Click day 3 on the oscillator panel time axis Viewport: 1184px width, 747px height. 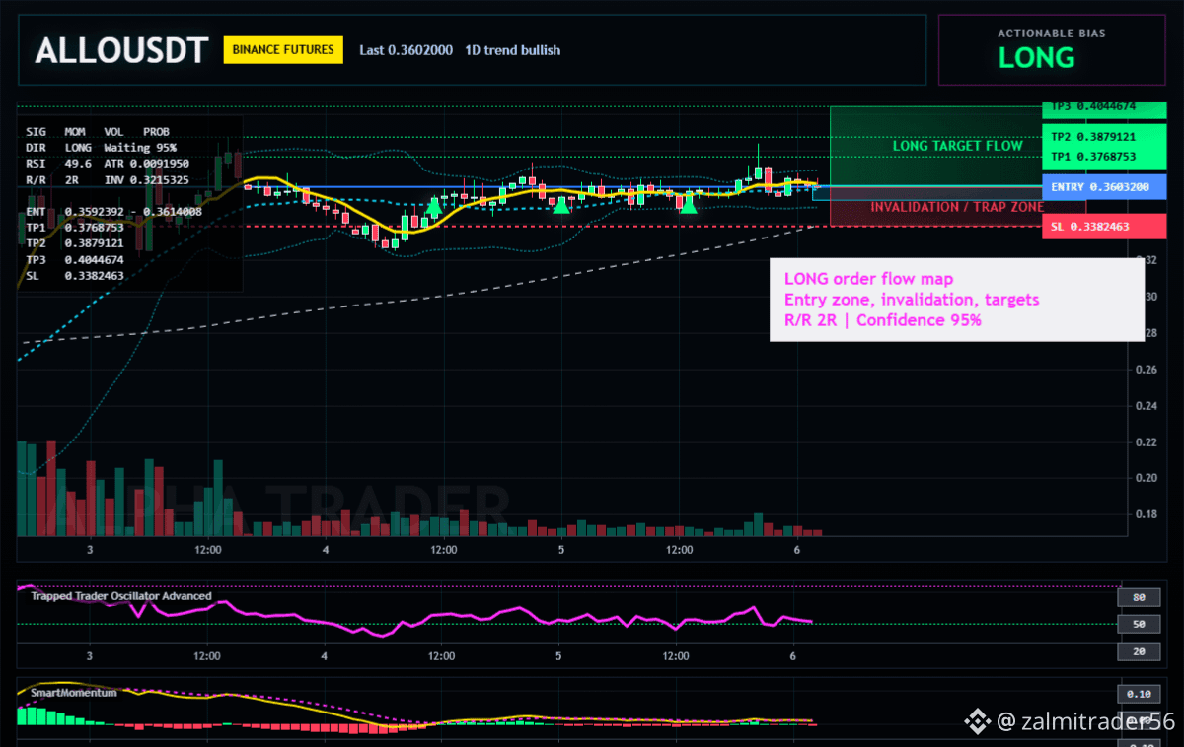90,655
